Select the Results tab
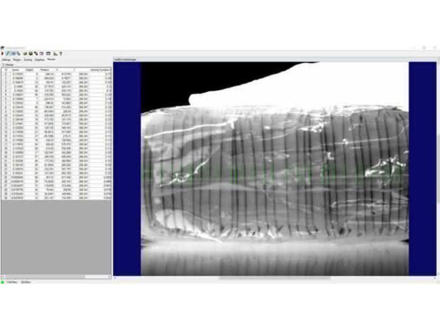 pos(51,59)
